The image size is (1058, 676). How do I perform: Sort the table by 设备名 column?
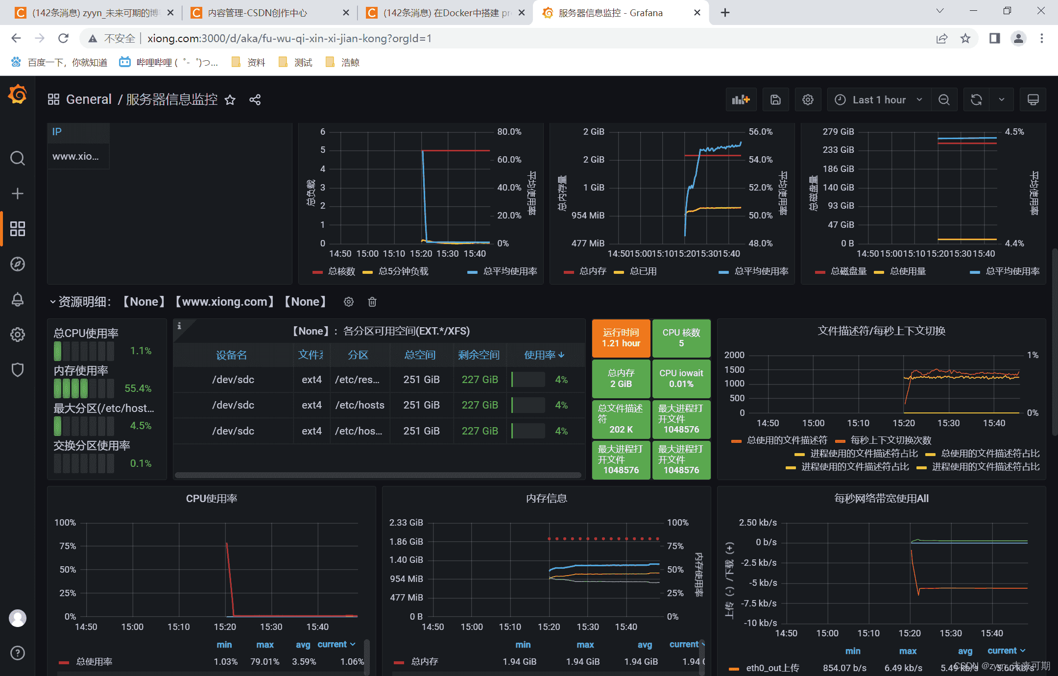tap(232, 355)
